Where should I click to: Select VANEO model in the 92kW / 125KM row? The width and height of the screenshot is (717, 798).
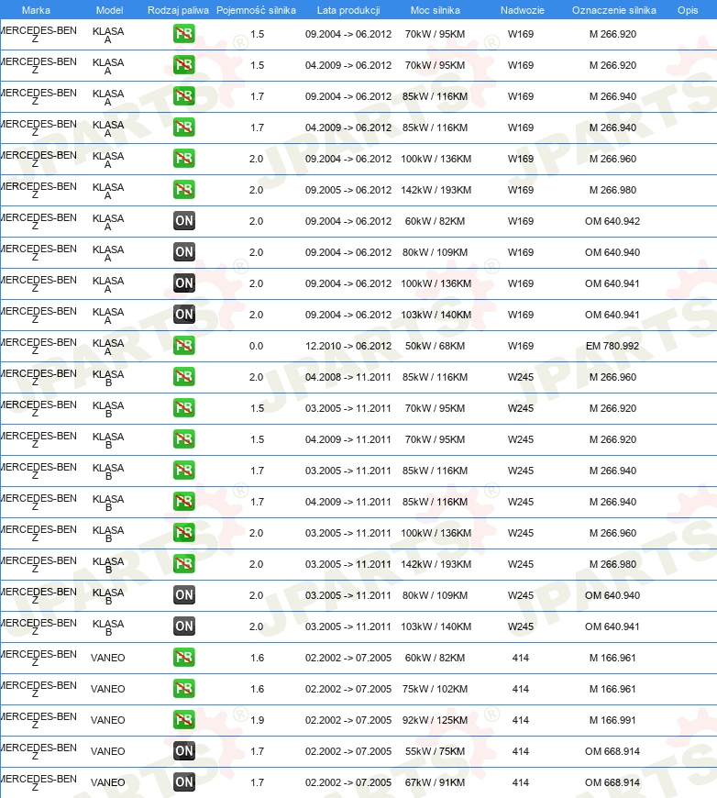[x=108, y=720]
